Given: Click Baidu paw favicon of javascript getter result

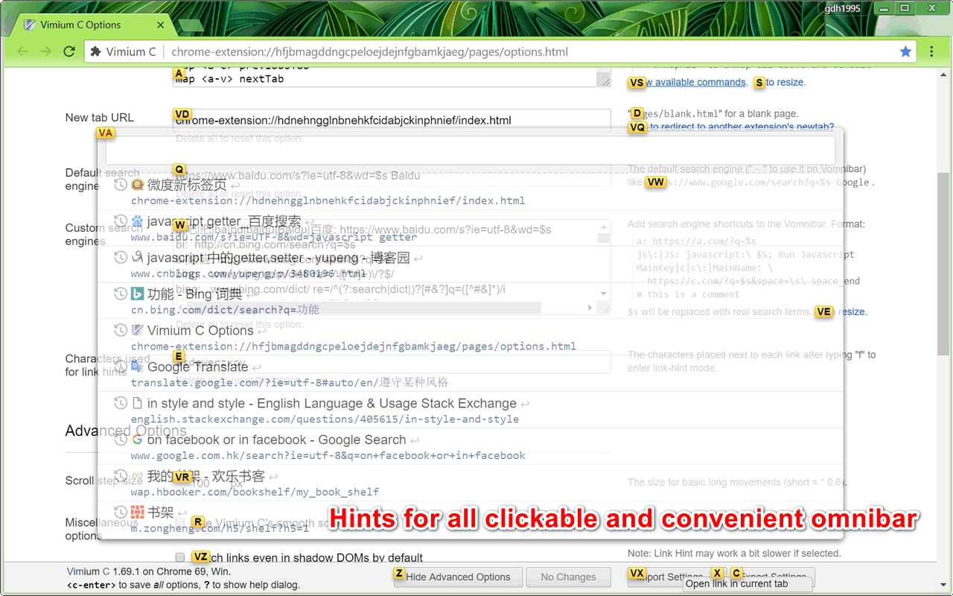Looking at the screenshot, I should pyautogui.click(x=137, y=221).
